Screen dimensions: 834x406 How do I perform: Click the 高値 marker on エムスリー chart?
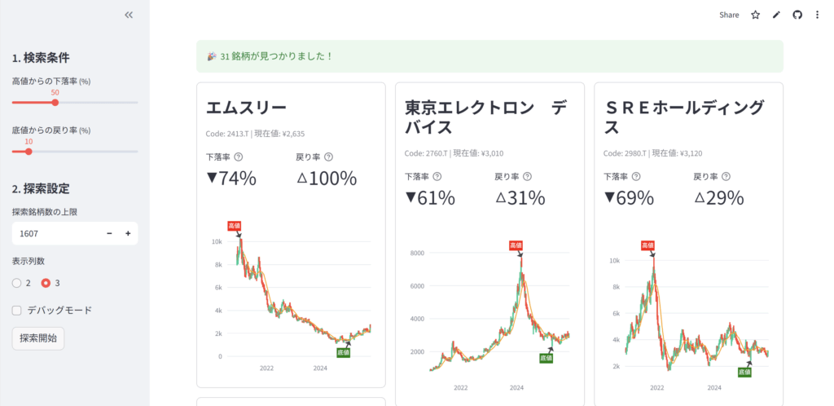click(x=236, y=225)
